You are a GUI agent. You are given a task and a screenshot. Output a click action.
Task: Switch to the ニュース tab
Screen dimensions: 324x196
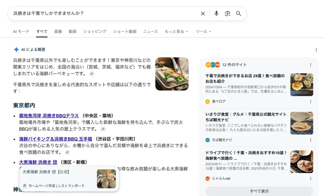tap(150, 32)
